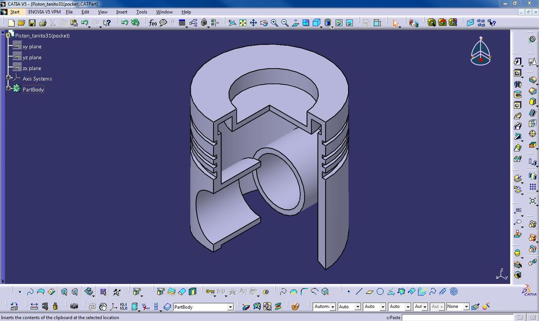This screenshot has width=539, height=321.
Task: Select Piston_tanito31(pocket) root node
Action: 43,35
